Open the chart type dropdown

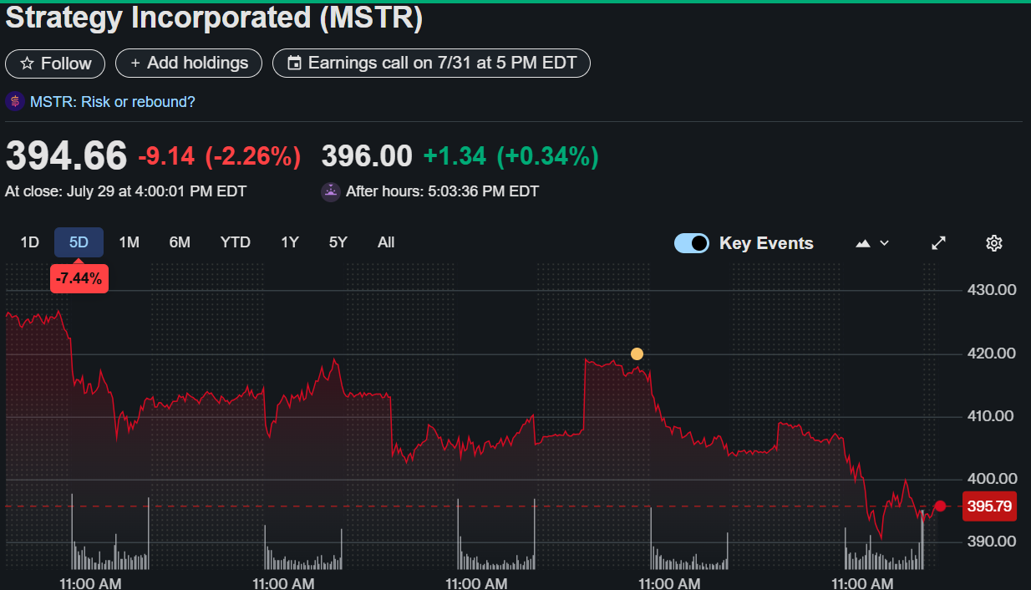[872, 243]
